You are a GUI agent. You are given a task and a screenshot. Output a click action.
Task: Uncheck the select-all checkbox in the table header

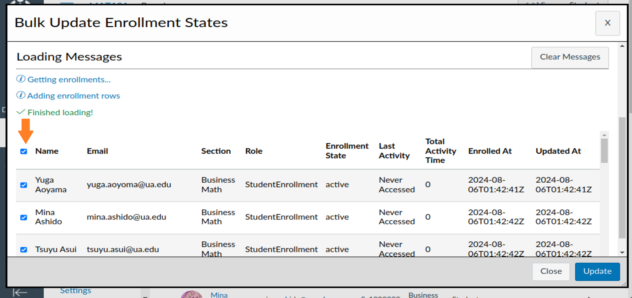[24, 151]
